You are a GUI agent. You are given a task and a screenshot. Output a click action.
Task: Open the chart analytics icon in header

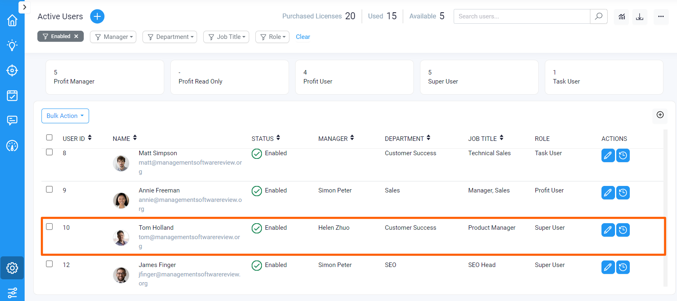click(622, 17)
